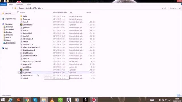The width and height of the screenshot is (182, 102).
Task: Open the volume control in system tray
Action: [x=160, y=100]
